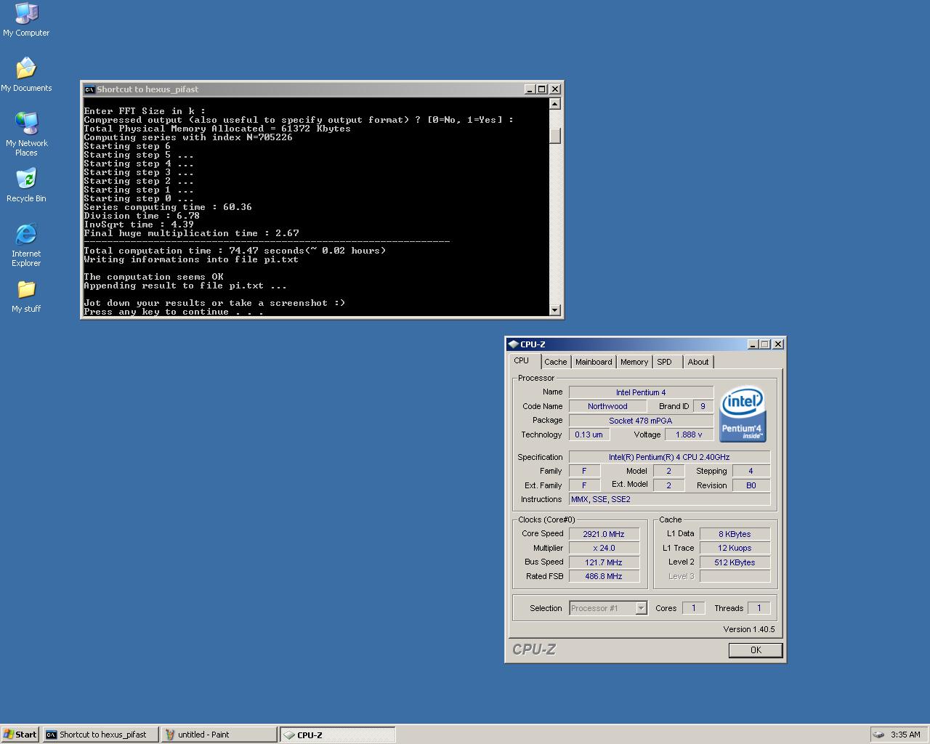Viewport: 930px width, 744px height.
Task: Click the Multiplier value 'x 24.0'
Action: click(604, 548)
